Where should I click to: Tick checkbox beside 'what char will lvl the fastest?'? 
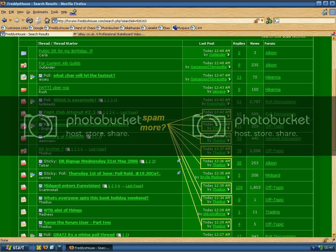(41, 76)
